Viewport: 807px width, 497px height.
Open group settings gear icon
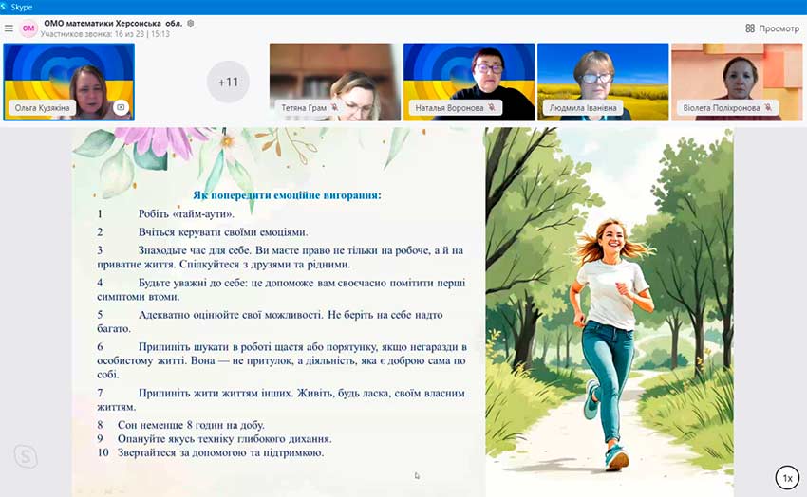point(191,23)
